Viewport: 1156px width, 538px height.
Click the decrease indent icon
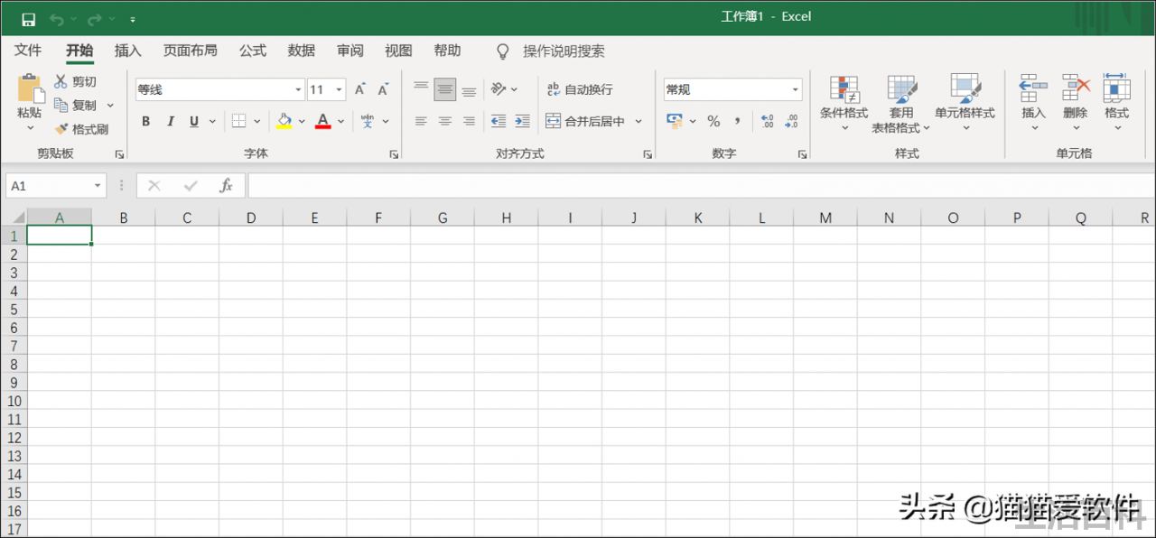point(499,121)
